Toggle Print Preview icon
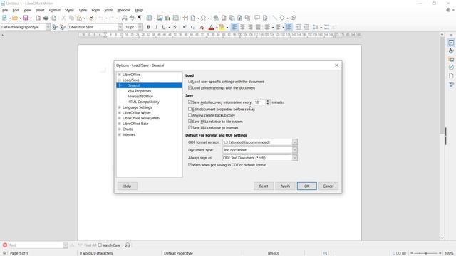 pyautogui.click(x=54, y=18)
